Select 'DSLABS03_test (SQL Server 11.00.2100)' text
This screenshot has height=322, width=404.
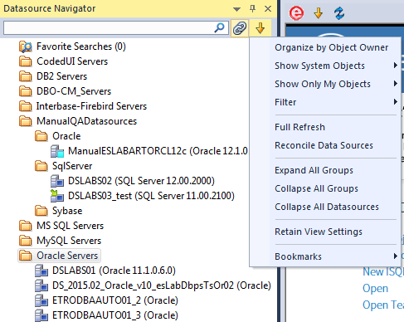pyautogui.click(x=151, y=196)
